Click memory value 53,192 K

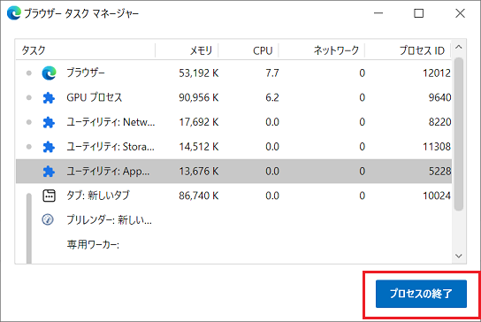point(199,73)
